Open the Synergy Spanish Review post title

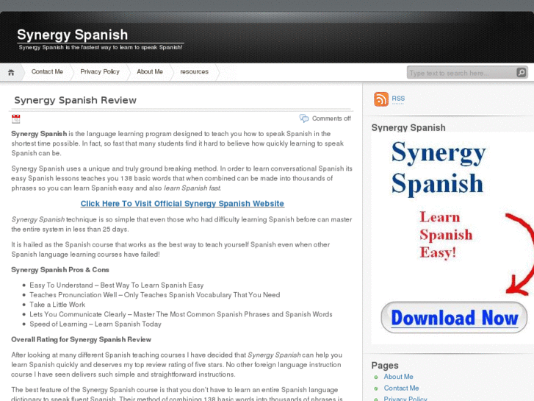[75, 100]
